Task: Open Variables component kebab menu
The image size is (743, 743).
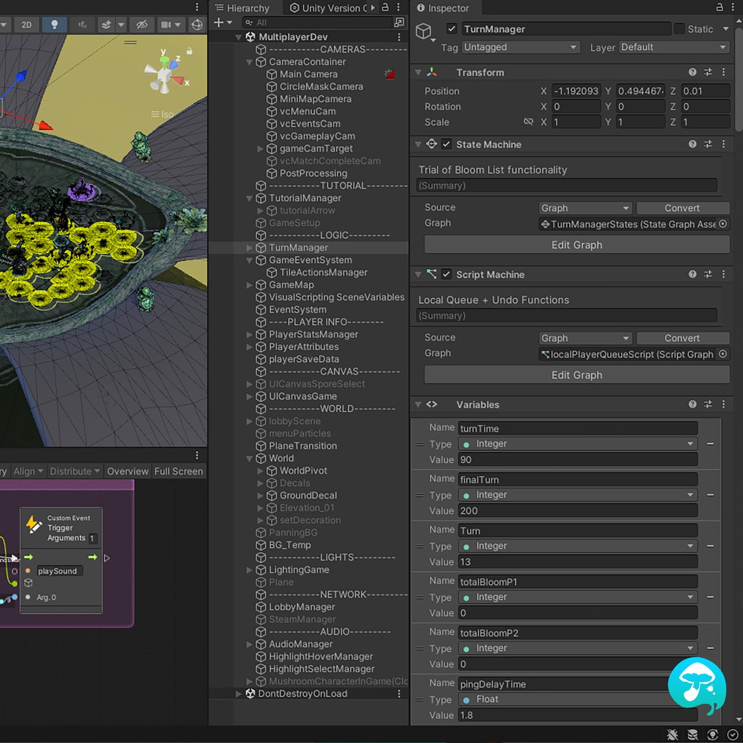Action: pyautogui.click(x=723, y=404)
